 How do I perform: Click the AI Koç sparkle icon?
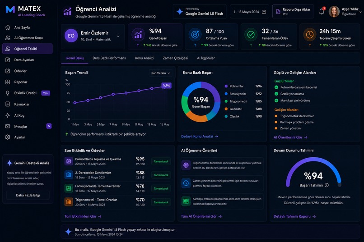[8, 115]
